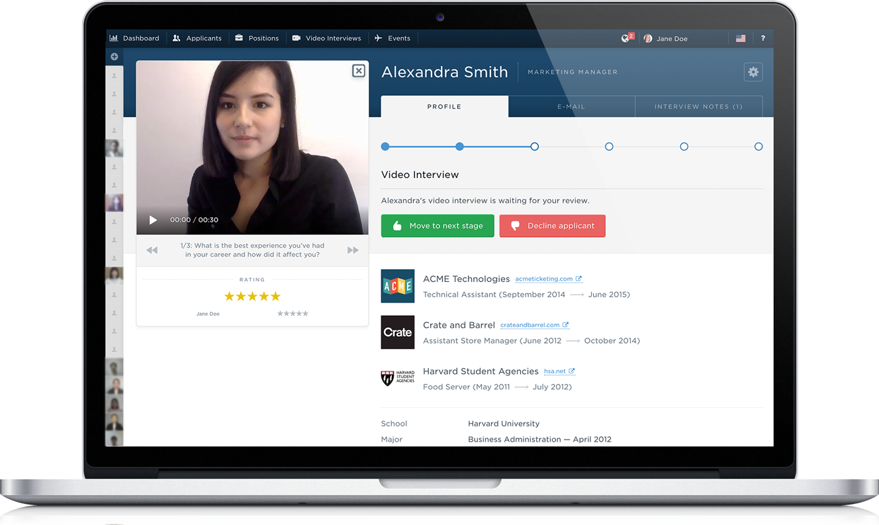
Task: Select the fourth pipeline stage dot
Action: click(x=609, y=146)
